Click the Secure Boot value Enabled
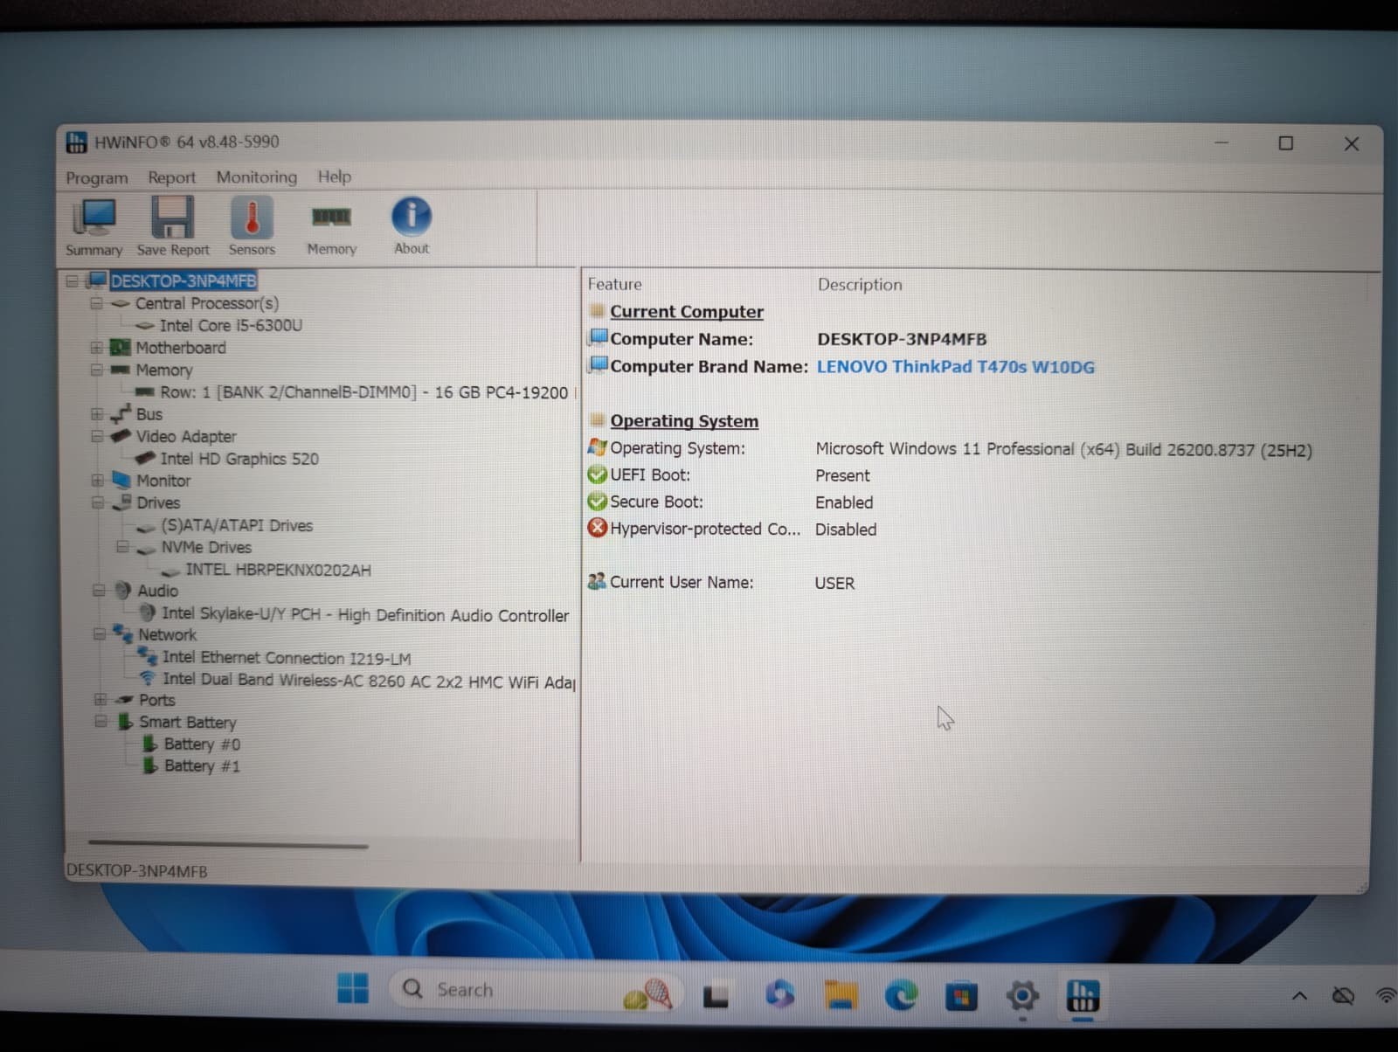1398x1052 pixels. coord(844,502)
